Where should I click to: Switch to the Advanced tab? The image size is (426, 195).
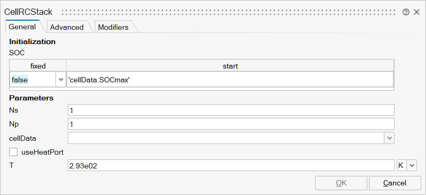67,27
